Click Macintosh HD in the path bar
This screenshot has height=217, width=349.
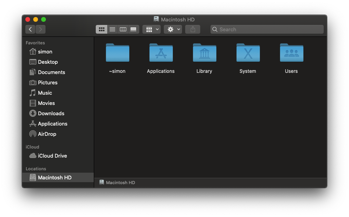pyautogui.click(x=120, y=183)
